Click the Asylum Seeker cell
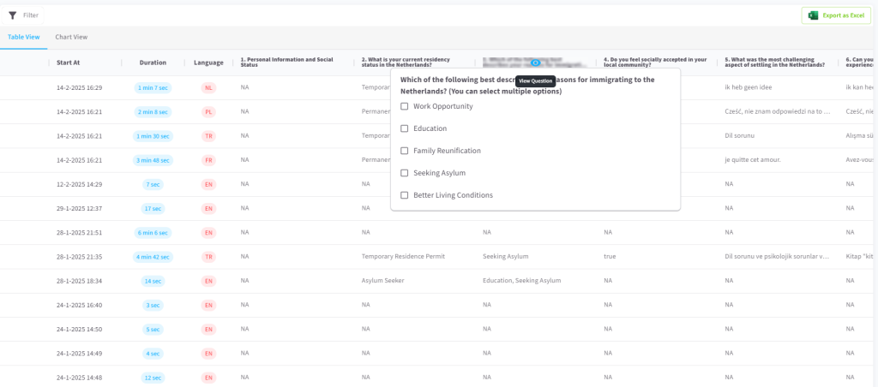The width and height of the screenshot is (878, 387). 383,281
